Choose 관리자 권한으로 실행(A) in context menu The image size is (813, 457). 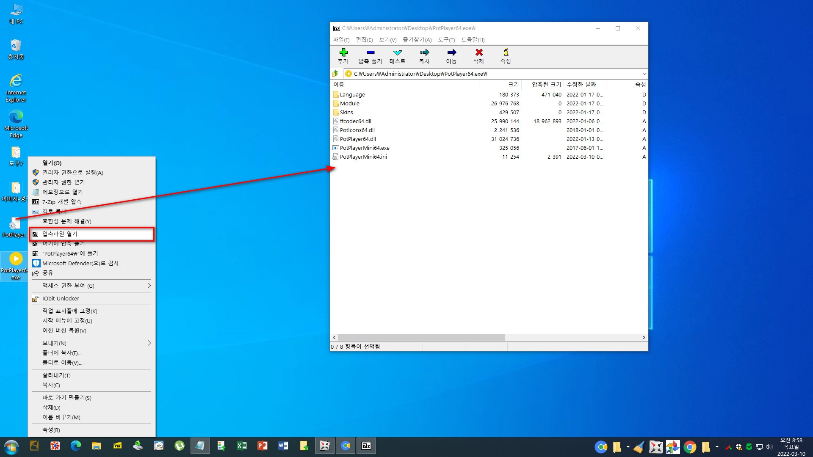91,173
